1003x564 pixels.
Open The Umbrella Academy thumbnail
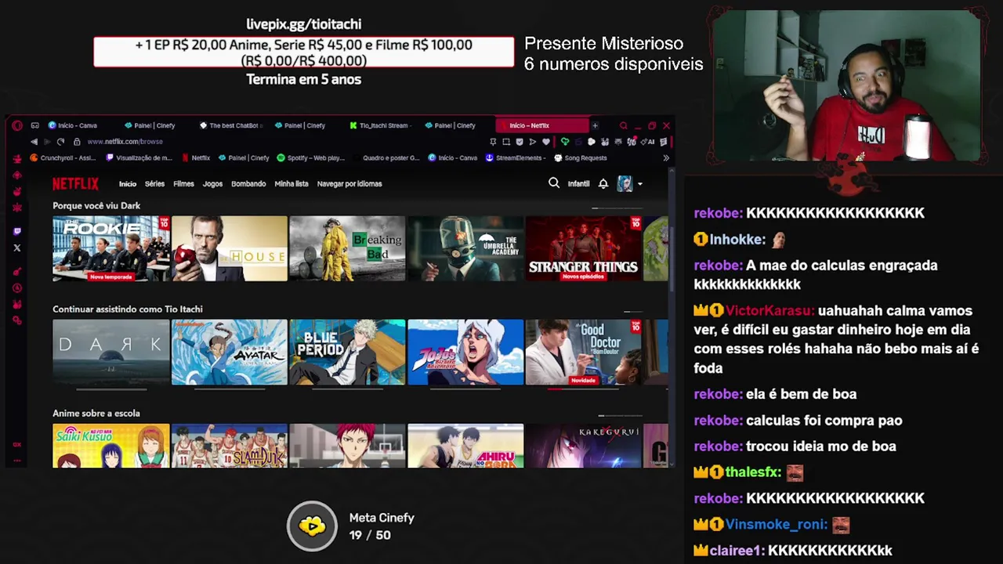click(465, 248)
